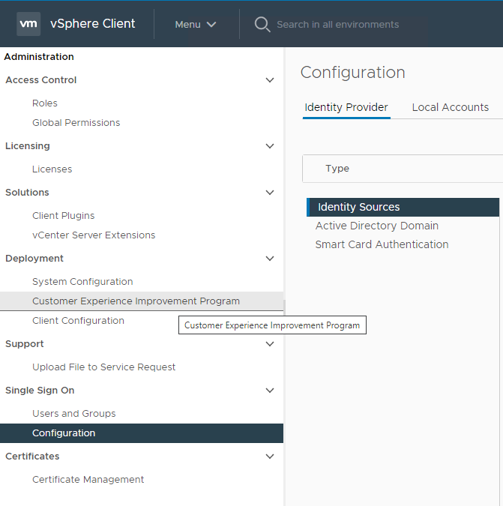503x506 pixels.
Task: Go to Licenses
Action: click(52, 169)
